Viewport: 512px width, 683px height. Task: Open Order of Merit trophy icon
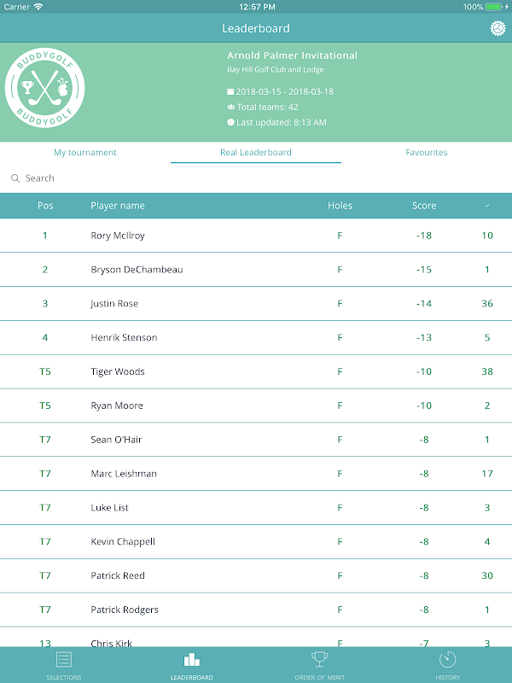tap(319, 659)
